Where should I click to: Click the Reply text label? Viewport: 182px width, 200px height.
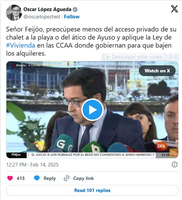click(50, 178)
